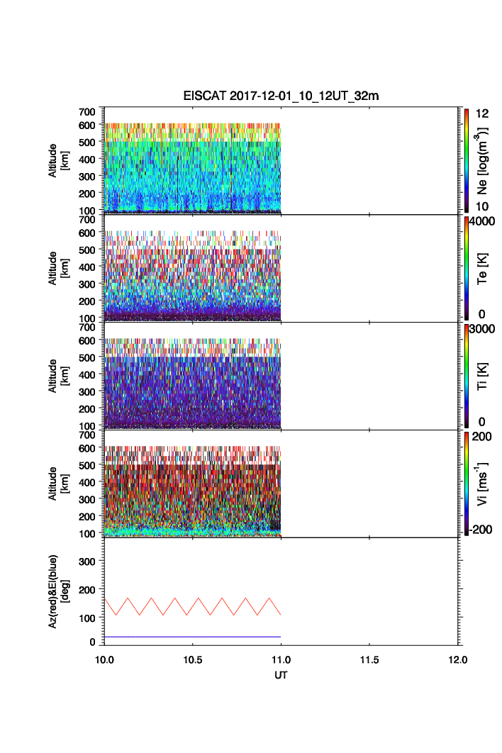This screenshot has width=502, height=753.
Task: Click the Altitude label of the top panel
Action: [57, 160]
